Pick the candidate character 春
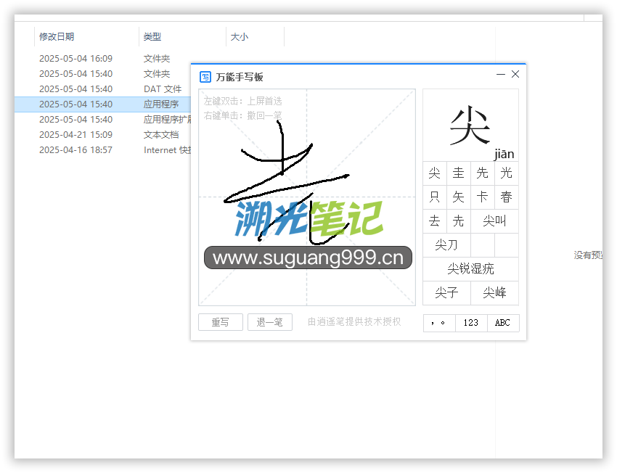The width and height of the screenshot is (617, 473). [x=507, y=197]
